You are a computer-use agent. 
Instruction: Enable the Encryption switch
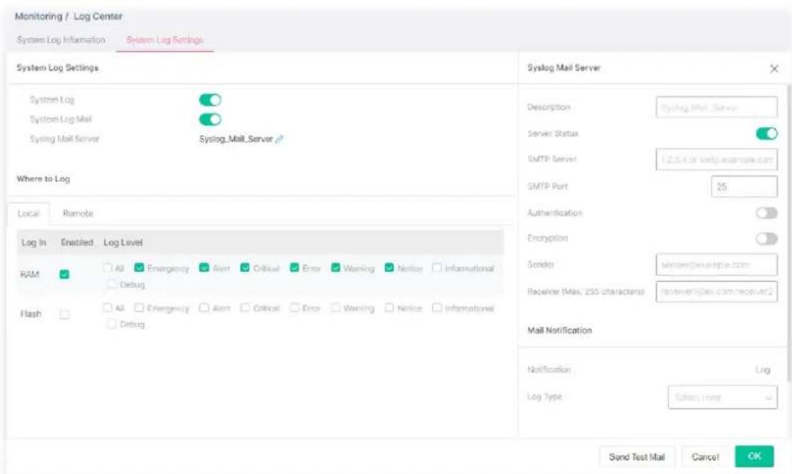(x=766, y=238)
